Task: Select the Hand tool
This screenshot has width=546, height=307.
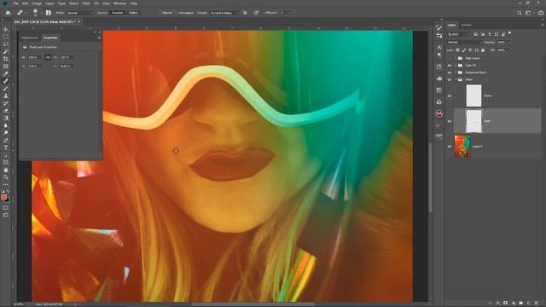Action: [x=6, y=170]
